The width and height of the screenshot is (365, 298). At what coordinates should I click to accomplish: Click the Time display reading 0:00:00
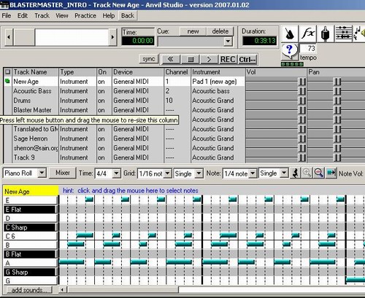[x=138, y=41]
